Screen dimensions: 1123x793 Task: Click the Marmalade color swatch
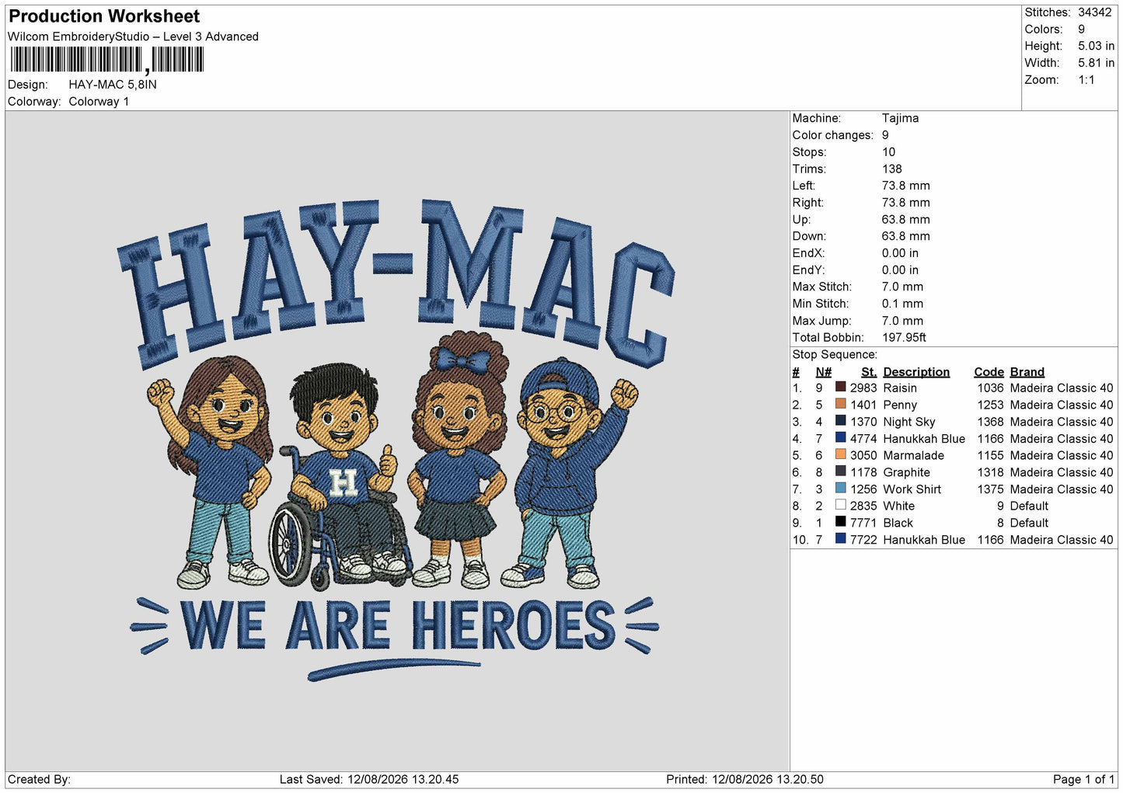coord(840,454)
